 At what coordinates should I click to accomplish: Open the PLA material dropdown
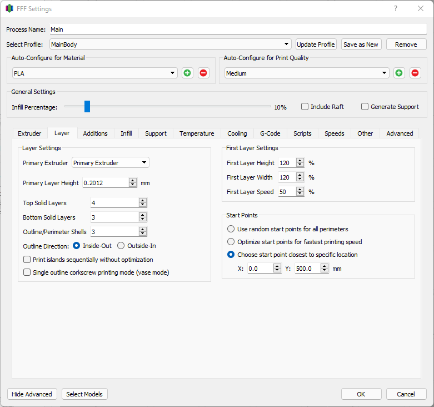pyautogui.click(x=95, y=73)
